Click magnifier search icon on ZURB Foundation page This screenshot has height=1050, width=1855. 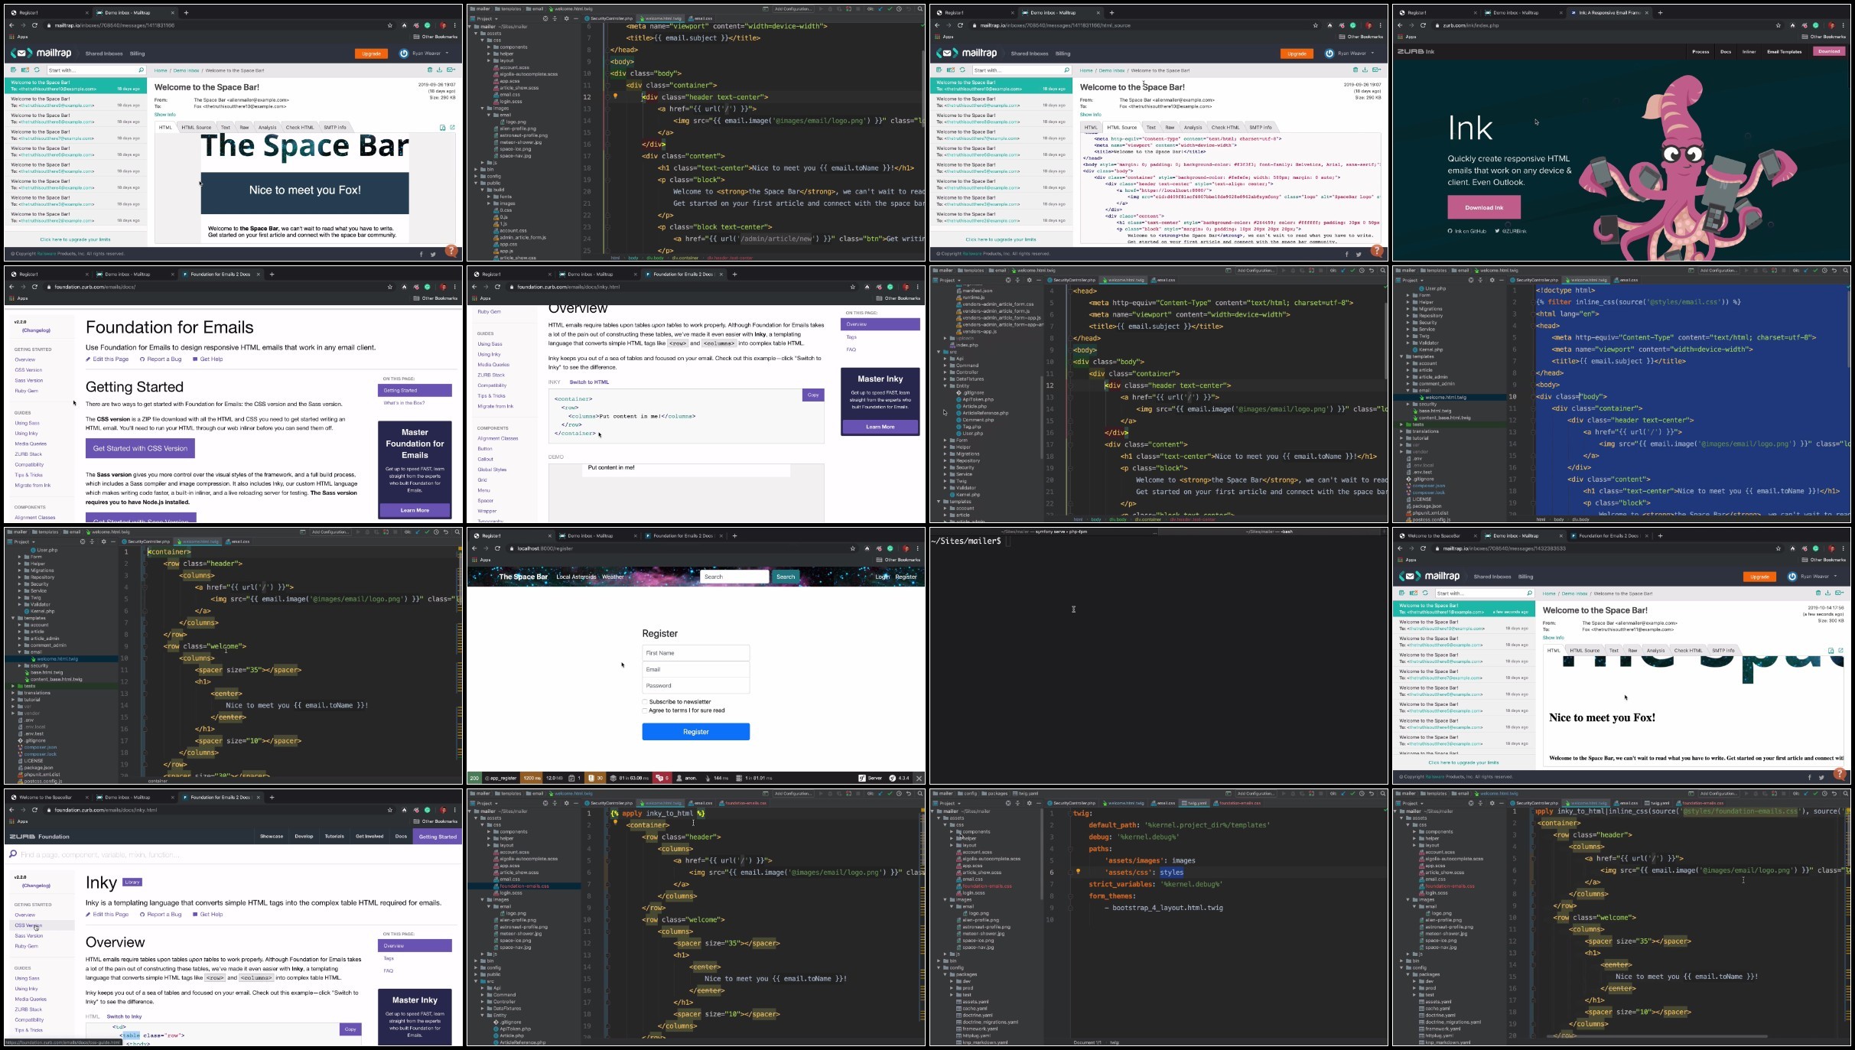(x=13, y=854)
